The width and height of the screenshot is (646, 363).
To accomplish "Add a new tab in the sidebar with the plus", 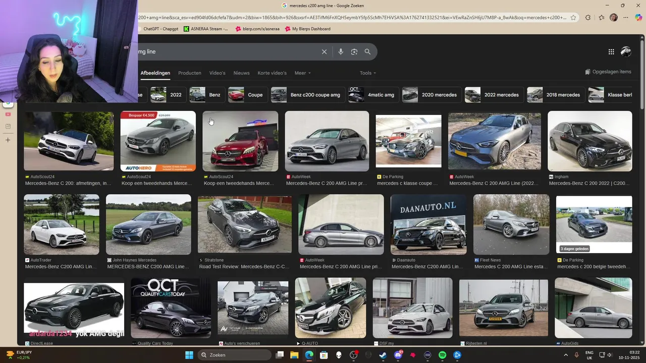I will 8,140.
